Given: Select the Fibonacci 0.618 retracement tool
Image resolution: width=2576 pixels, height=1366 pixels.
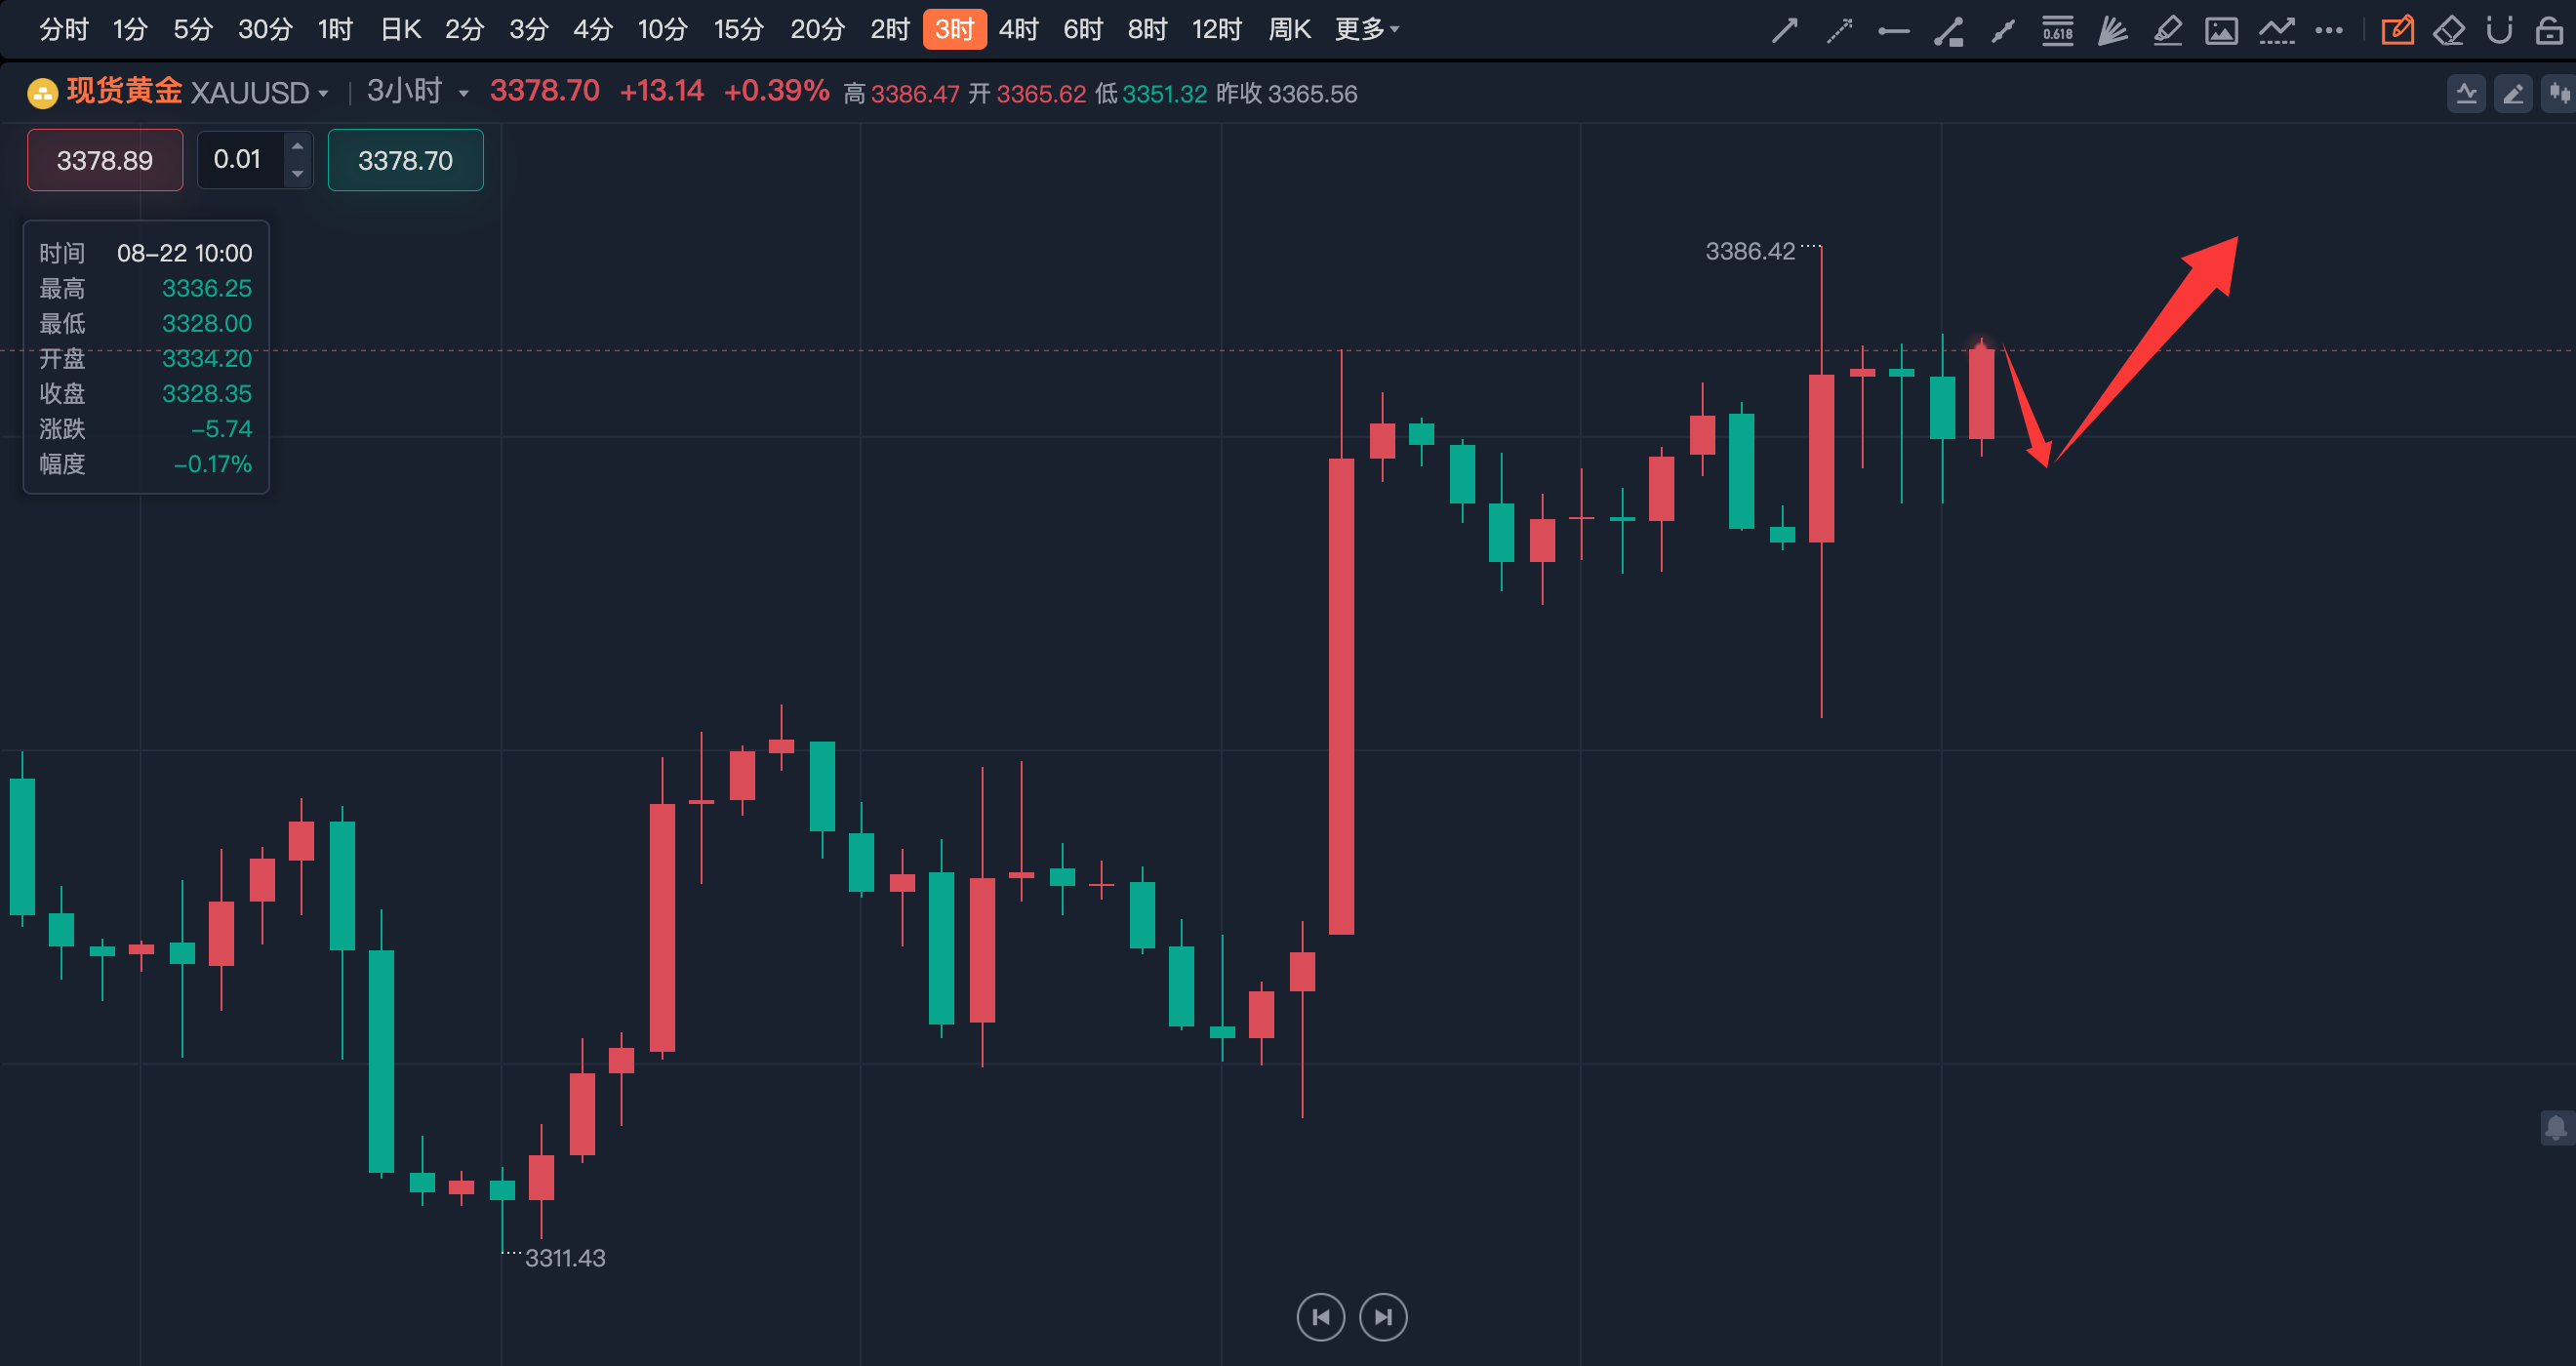Looking at the screenshot, I should [2057, 31].
